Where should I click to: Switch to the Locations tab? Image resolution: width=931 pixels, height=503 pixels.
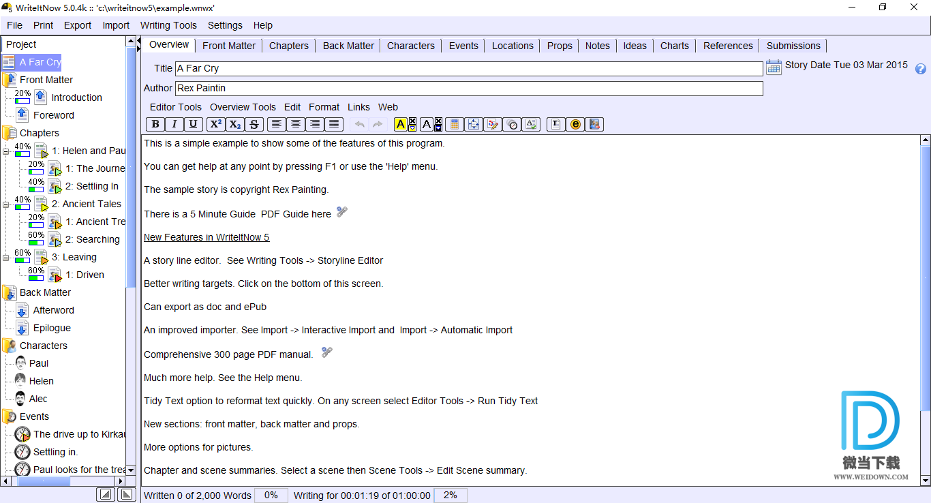click(x=513, y=46)
